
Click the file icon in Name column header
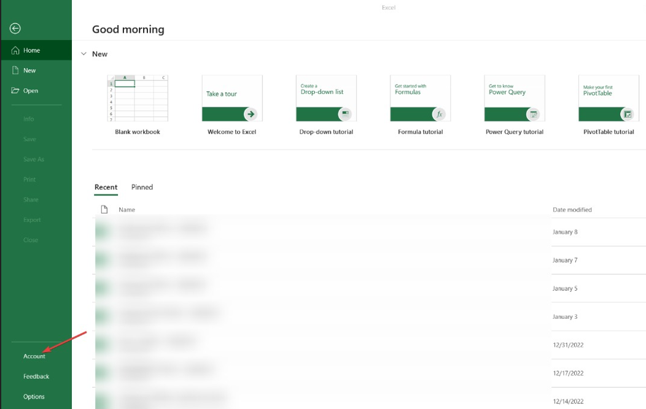[104, 210]
